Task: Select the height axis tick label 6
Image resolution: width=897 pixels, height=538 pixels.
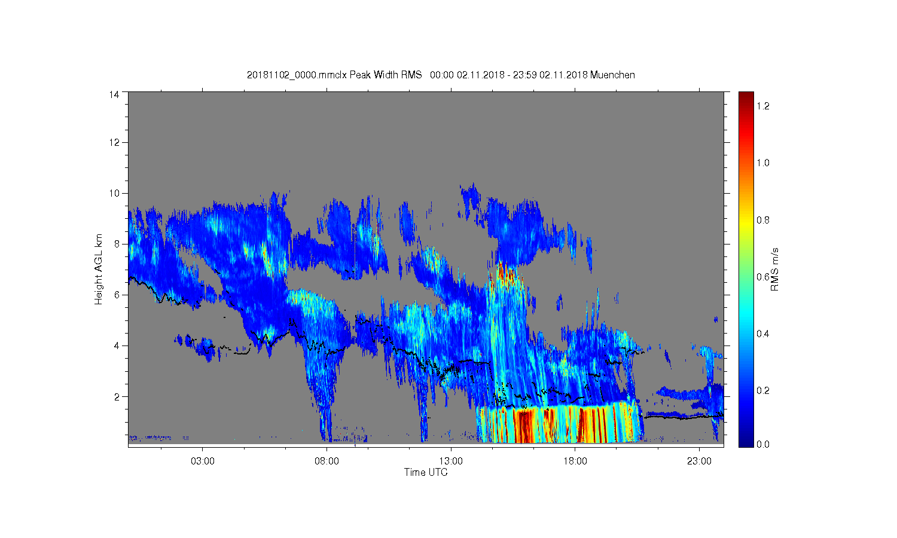Action: [116, 295]
